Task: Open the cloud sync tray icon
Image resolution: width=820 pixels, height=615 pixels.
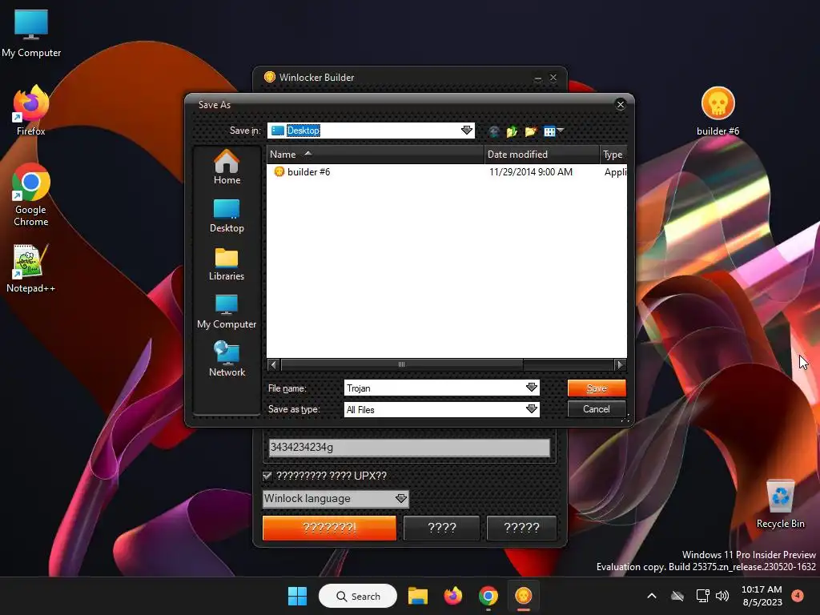Action: pyautogui.click(x=677, y=596)
